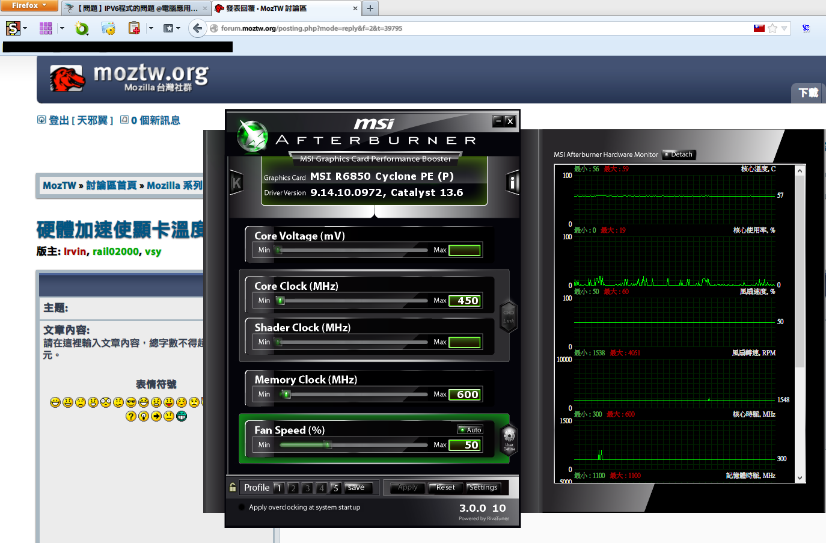826x543 pixels.
Task: Click the purple grid toolbar icon
Action: pyautogui.click(x=46, y=28)
